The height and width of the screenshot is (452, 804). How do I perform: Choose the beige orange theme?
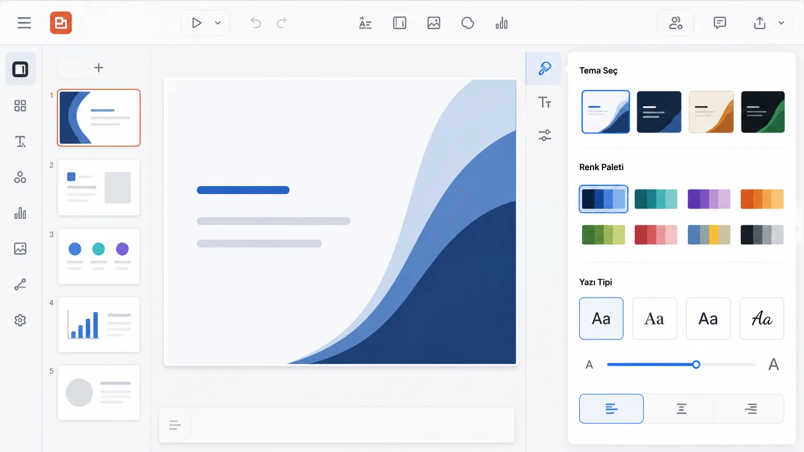(x=711, y=111)
